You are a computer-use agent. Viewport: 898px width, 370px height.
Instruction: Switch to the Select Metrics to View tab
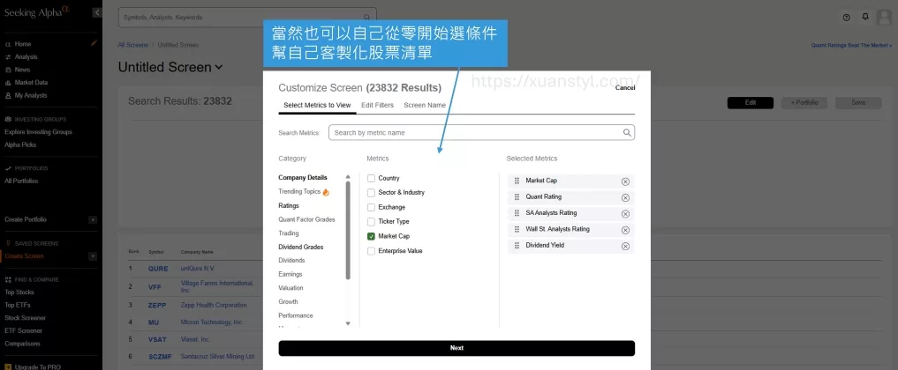click(317, 105)
